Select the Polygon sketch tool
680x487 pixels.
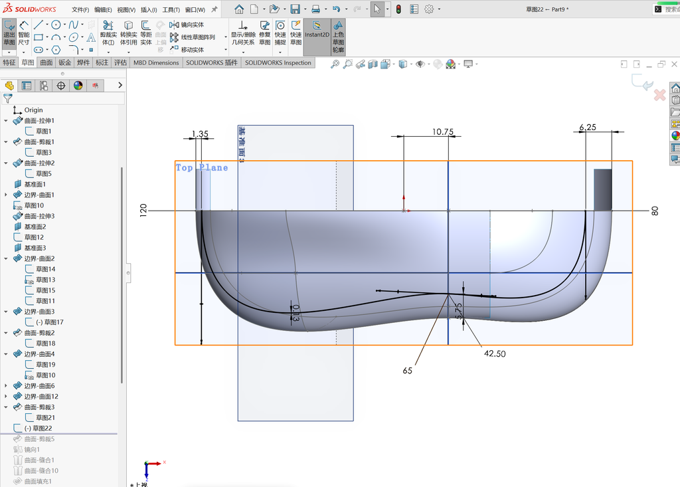56,49
